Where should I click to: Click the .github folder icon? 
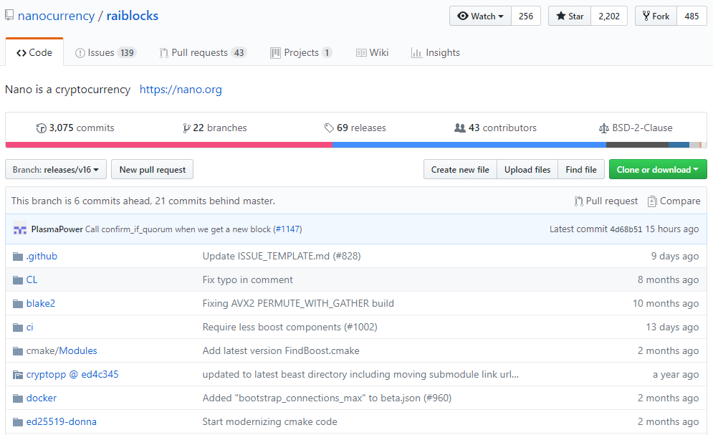18,257
